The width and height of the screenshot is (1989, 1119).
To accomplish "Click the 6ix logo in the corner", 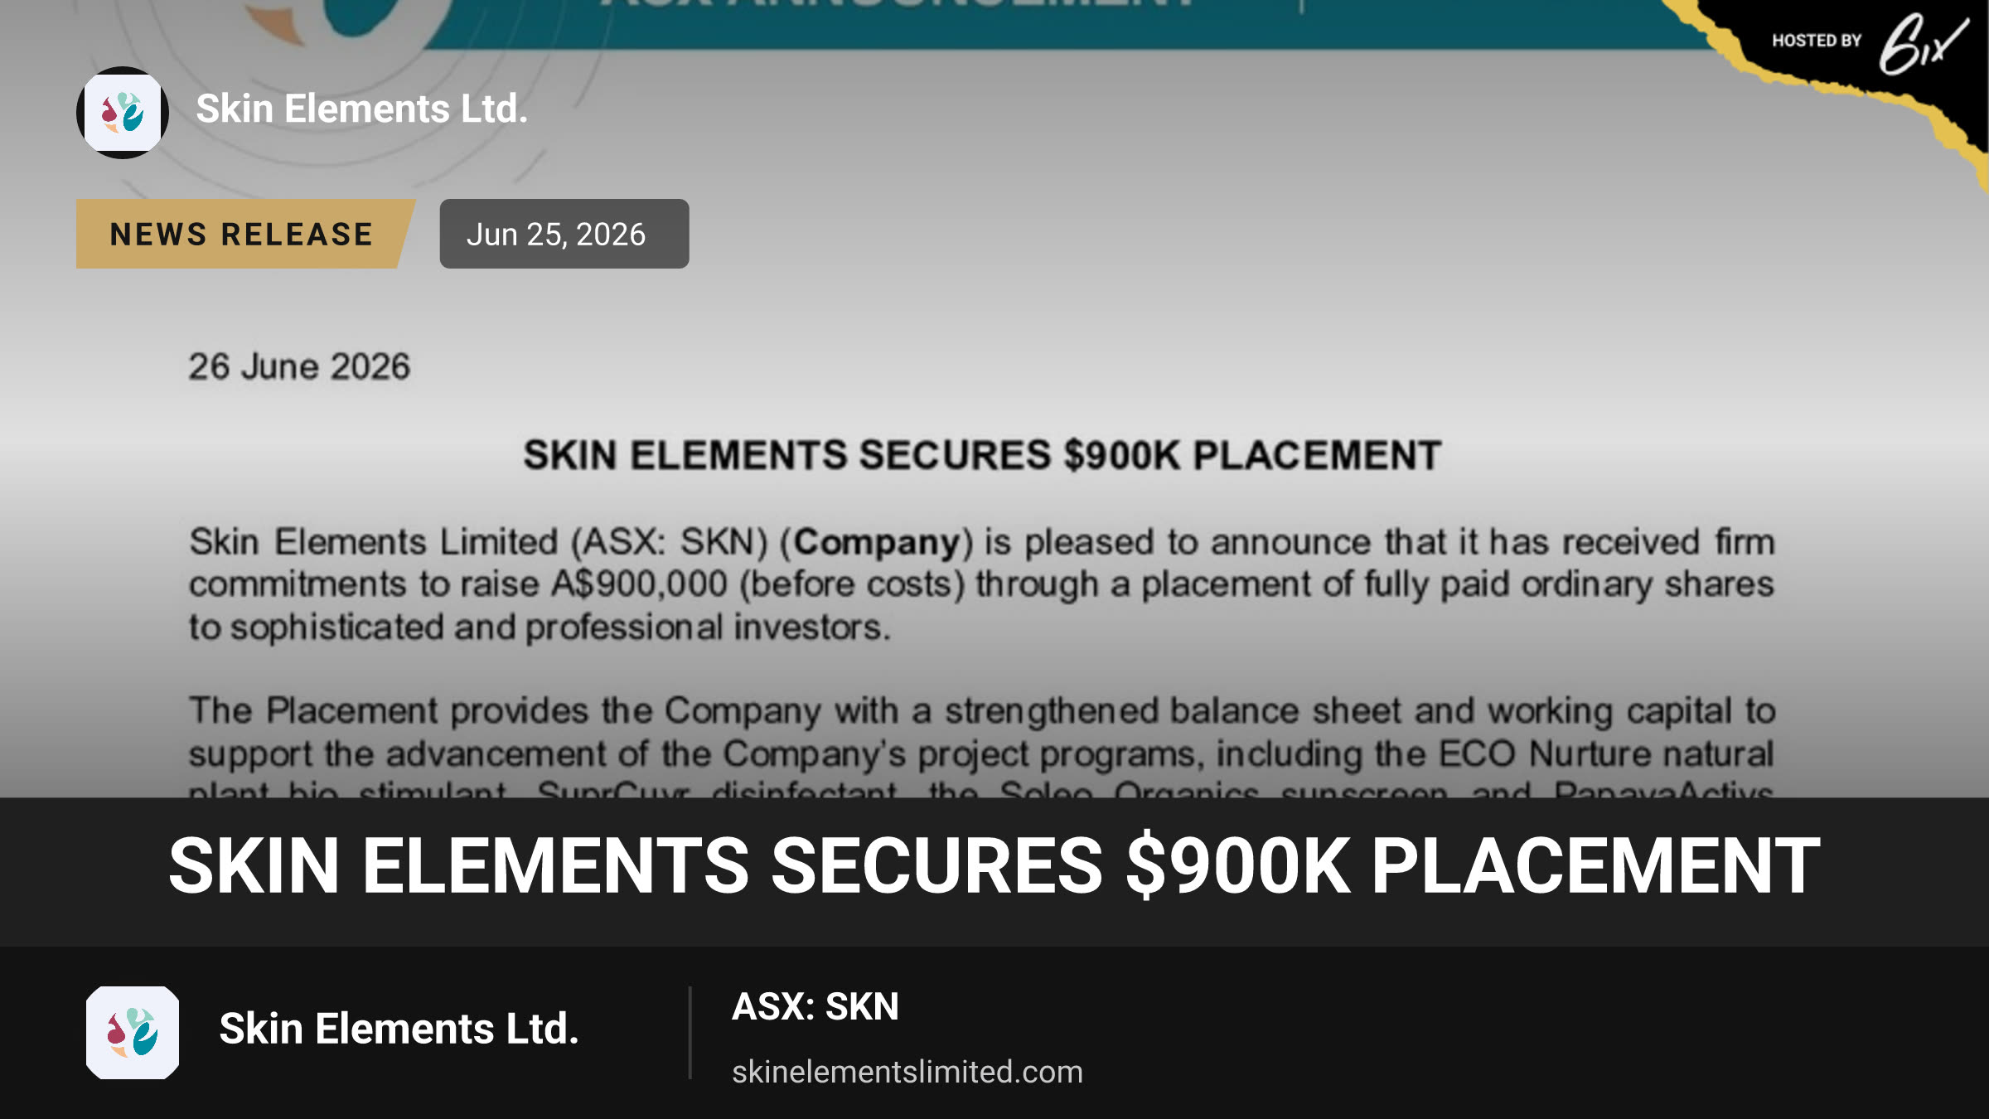I will coord(1923,44).
